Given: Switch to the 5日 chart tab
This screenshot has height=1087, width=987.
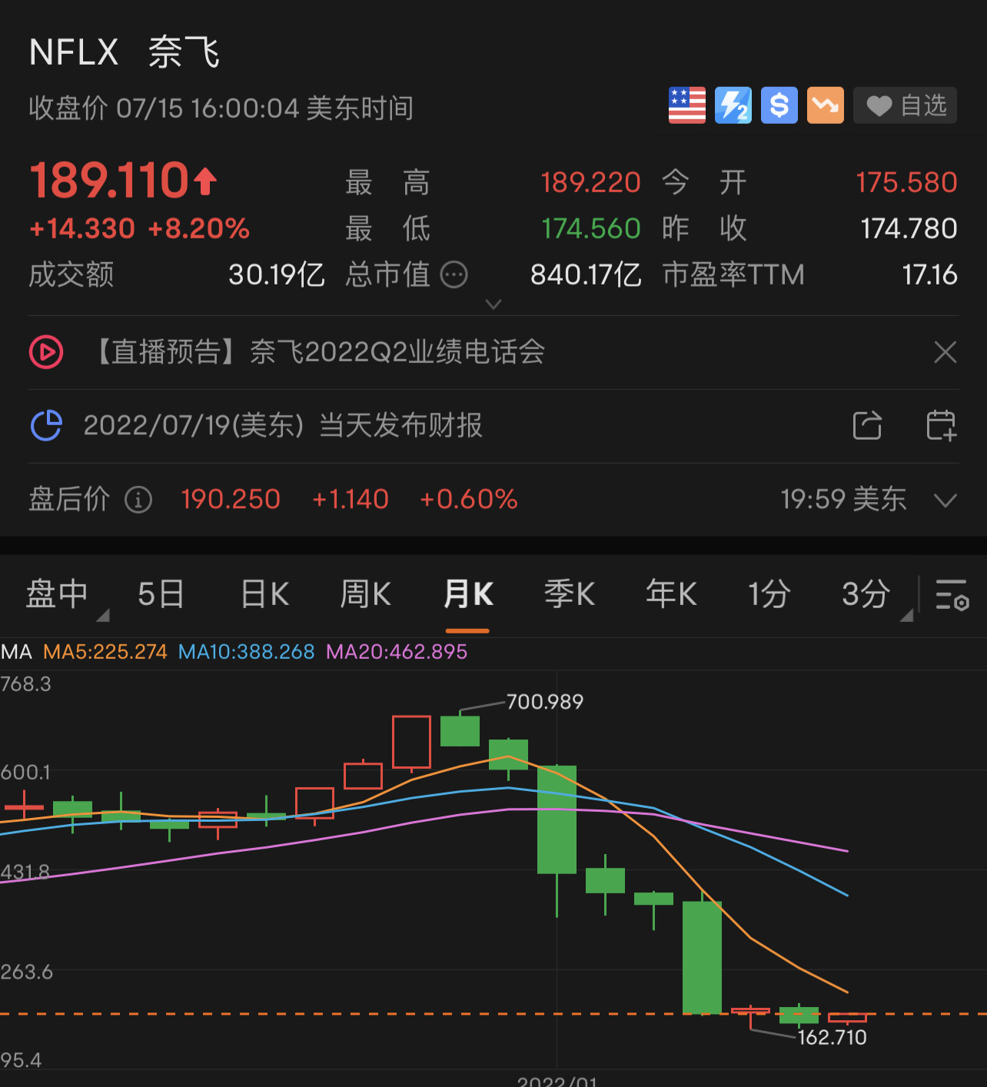Looking at the screenshot, I should pos(161,594).
